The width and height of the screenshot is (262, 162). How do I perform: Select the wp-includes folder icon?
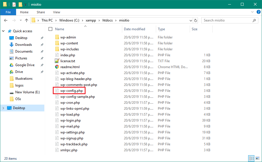pos(57,49)
